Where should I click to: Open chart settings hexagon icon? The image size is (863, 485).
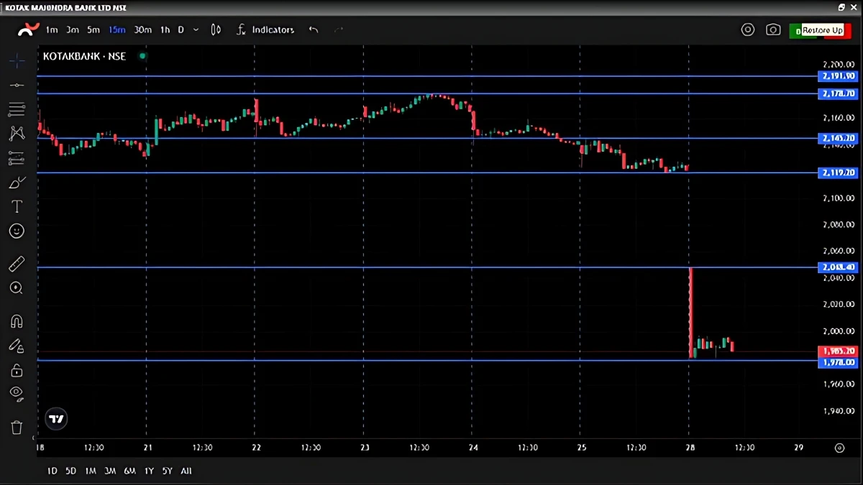pyautogui.click(x=748, y=30)
